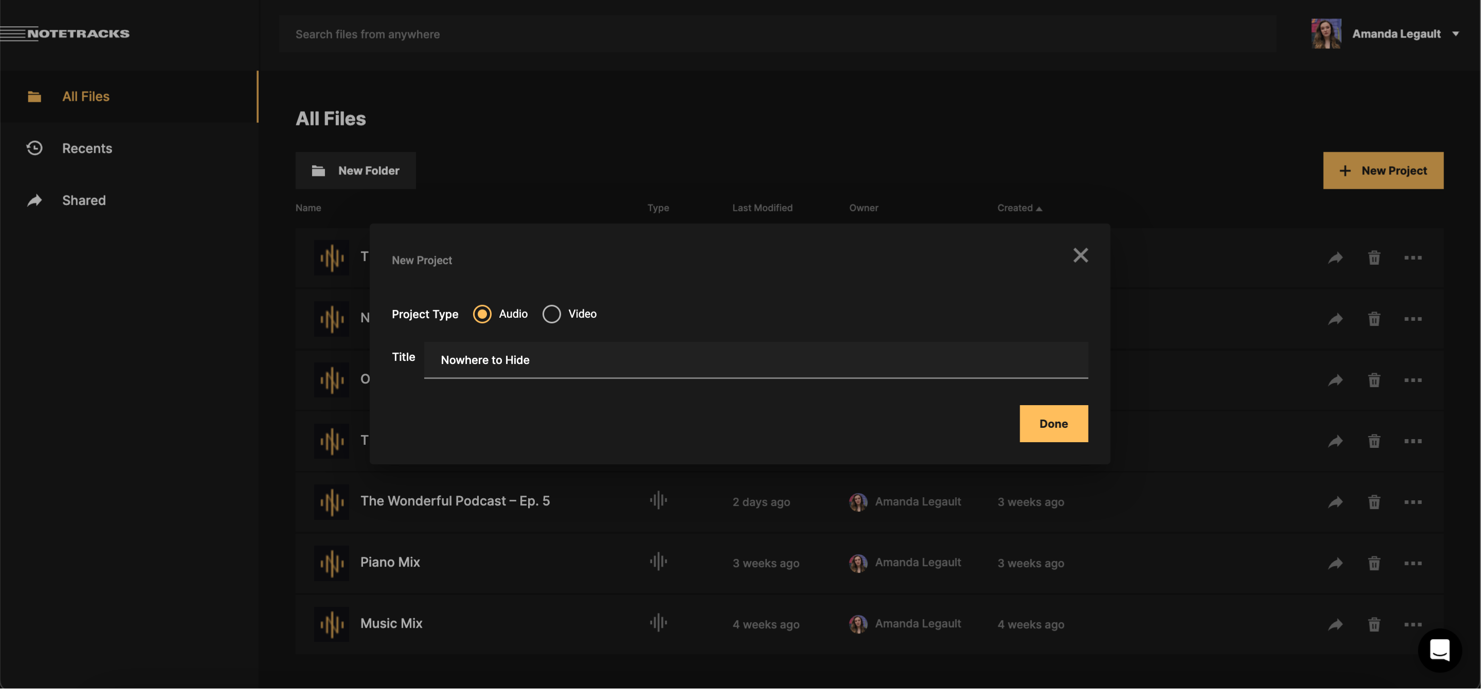The height and width of the screenshot is (689, 1481).
Task: Click the Music Mix waveform thumbnail
Action: point(331,624)
